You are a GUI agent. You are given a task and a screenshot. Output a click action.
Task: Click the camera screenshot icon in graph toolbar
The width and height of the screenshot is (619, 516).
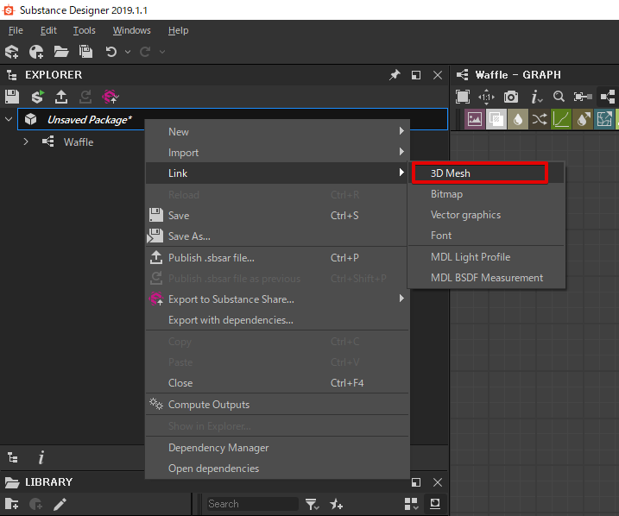tap(511, 97)
